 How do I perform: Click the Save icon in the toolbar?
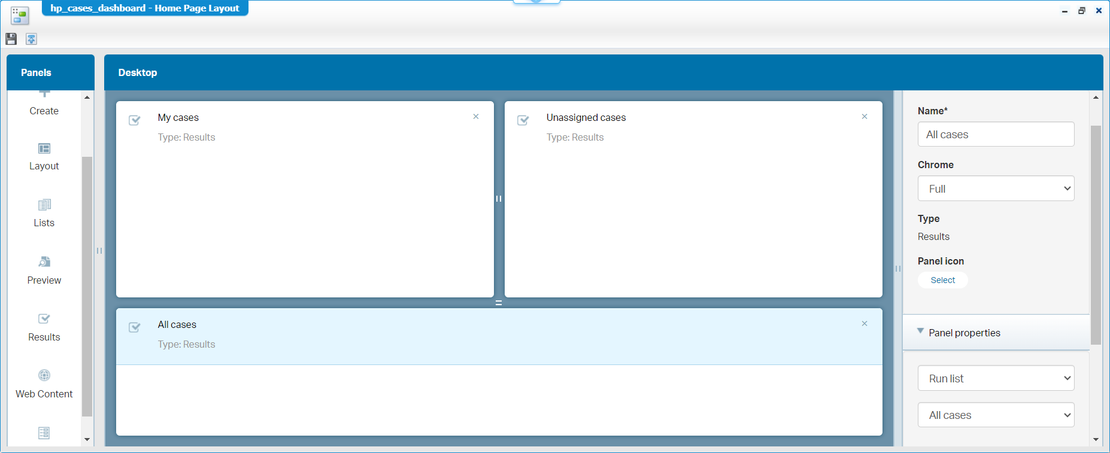pyautogui.click(x=11, y=39)
